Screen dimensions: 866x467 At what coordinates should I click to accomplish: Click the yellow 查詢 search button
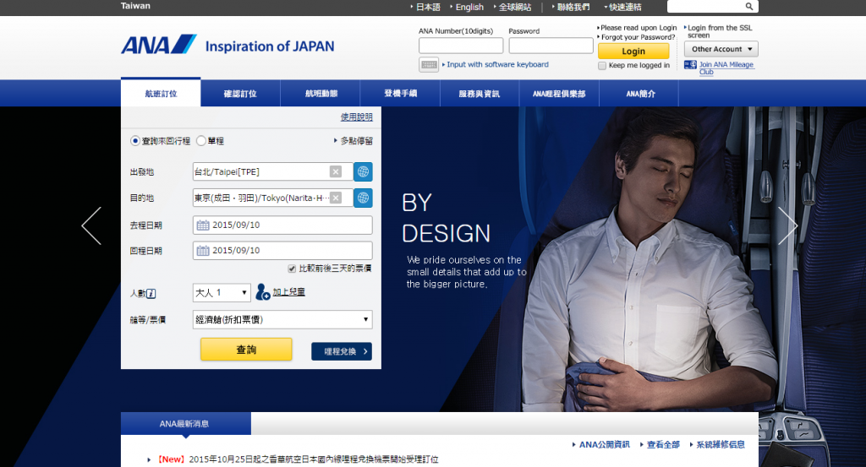(x=246, y=349)
